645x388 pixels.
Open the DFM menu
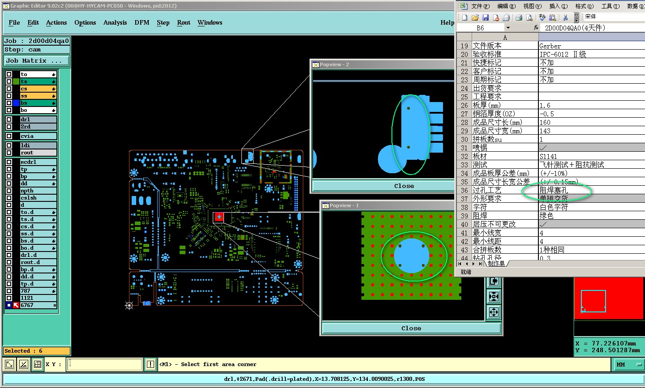142,22
